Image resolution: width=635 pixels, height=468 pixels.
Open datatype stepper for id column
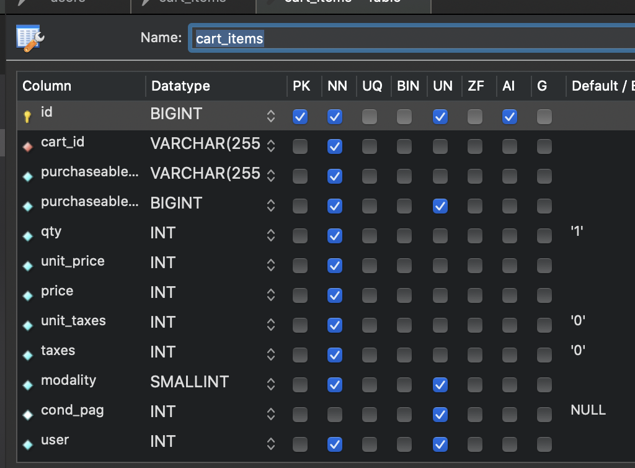pos(271,116)
